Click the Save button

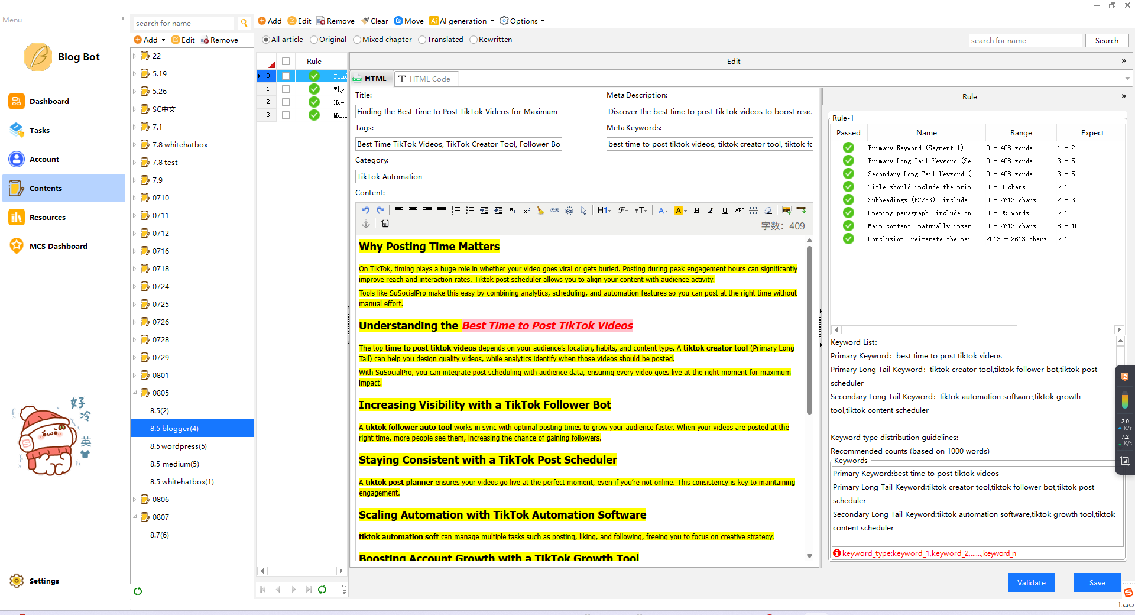coord(1097,582)
